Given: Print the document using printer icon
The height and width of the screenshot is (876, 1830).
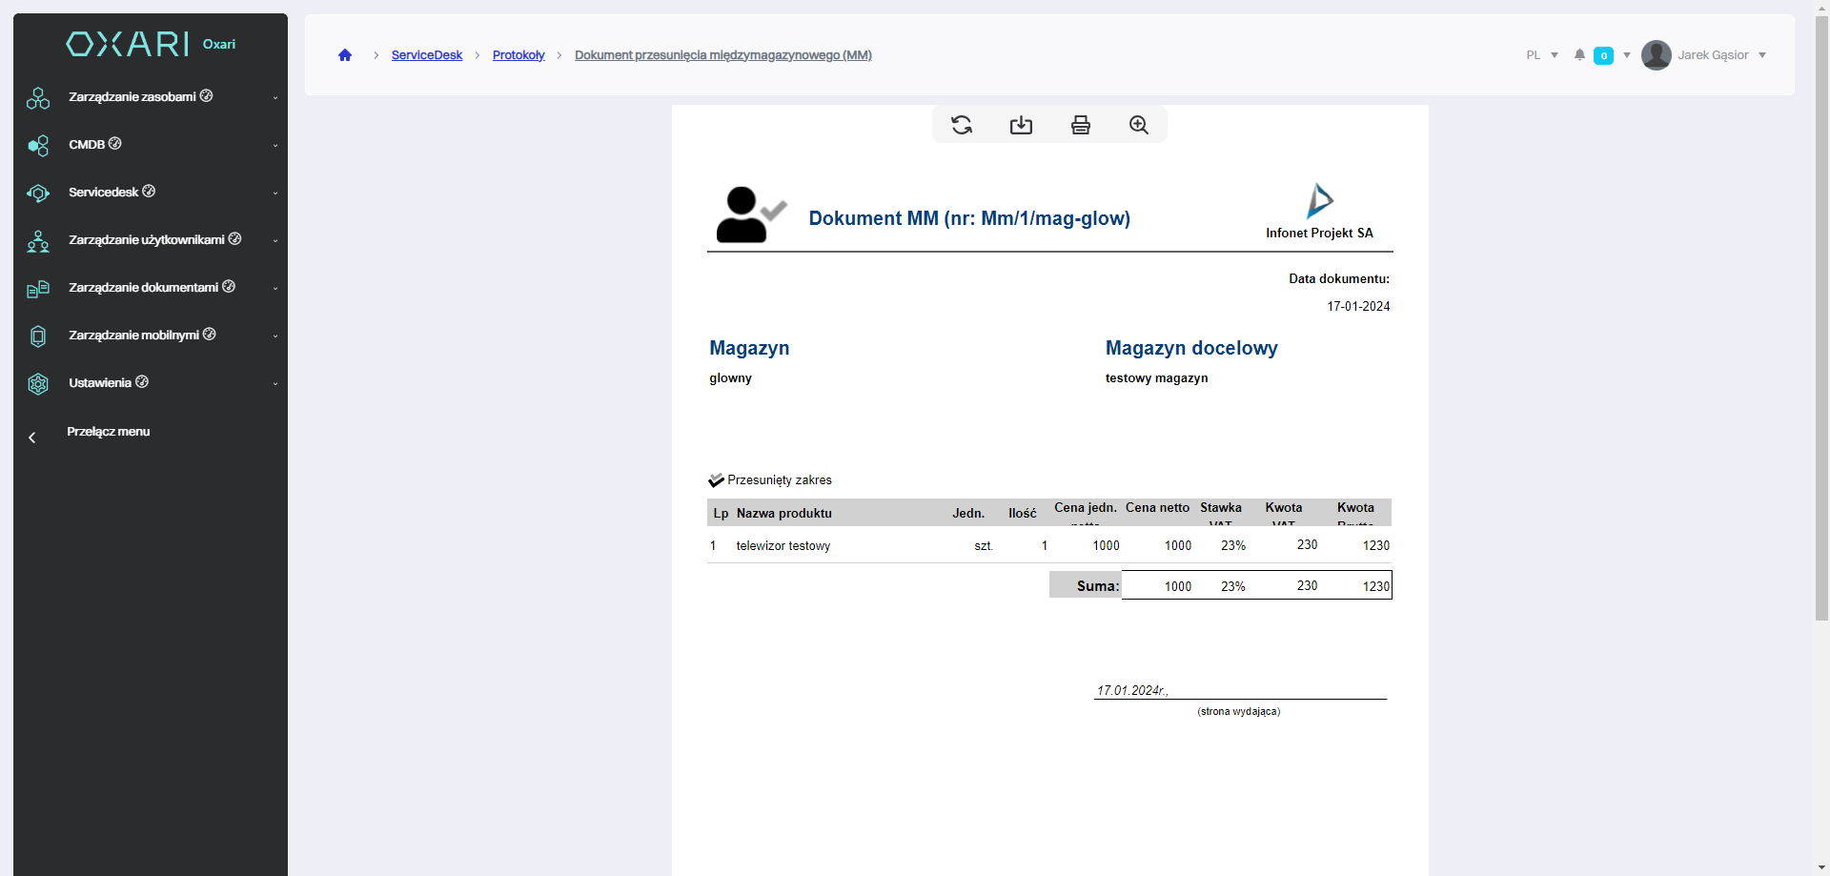Looking at the screenshot, I should pyautogui.click(x=1080, y=125).
